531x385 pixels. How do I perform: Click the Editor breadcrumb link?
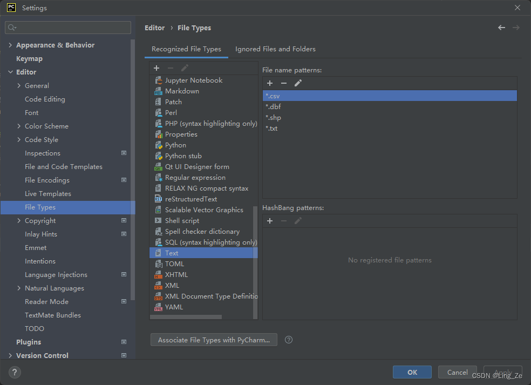[155, 28]
